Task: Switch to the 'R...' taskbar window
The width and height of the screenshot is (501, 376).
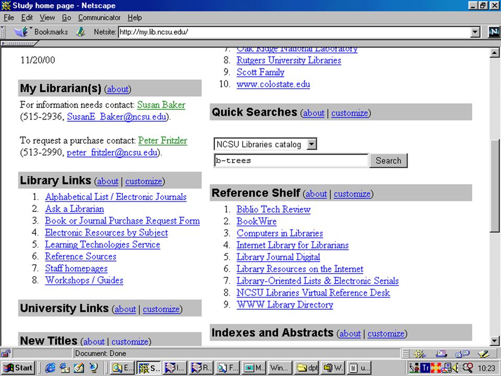Action: pyautogui.click(x=201, y=368)
